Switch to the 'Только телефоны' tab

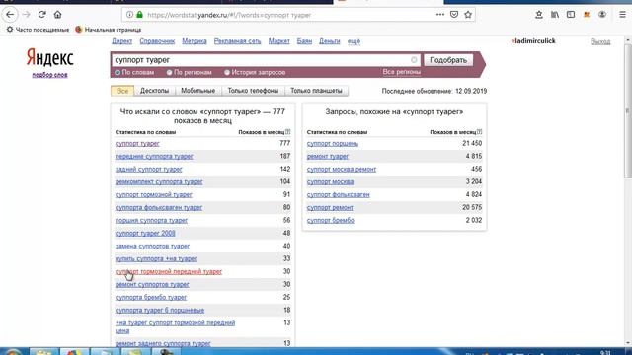tap(253, 91)
